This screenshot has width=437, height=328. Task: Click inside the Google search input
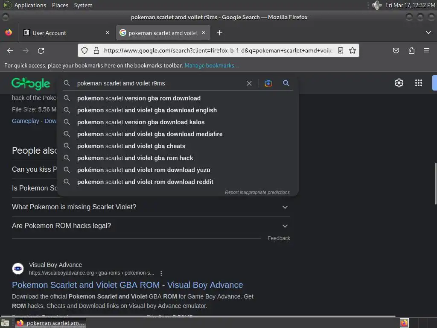pyautogui.click(x=159, y=83)
